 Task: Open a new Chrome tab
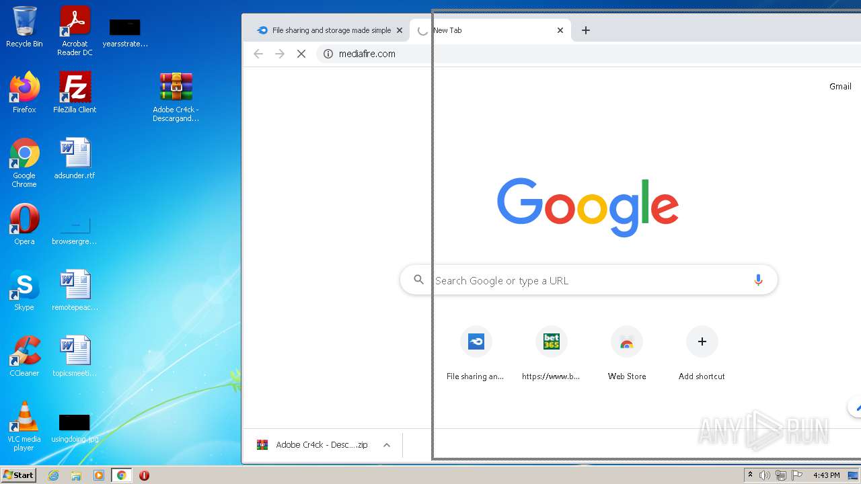pos(586,30)
